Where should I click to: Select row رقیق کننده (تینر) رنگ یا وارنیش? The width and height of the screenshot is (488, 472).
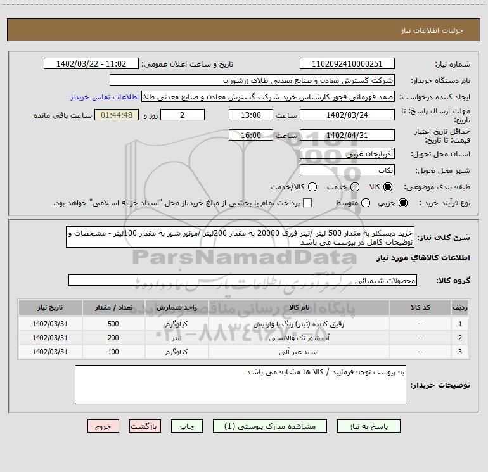(x=244, y=324)
